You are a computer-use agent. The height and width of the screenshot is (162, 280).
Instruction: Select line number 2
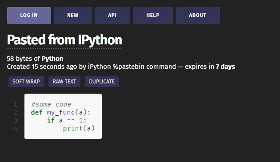(x=16, y=112)
